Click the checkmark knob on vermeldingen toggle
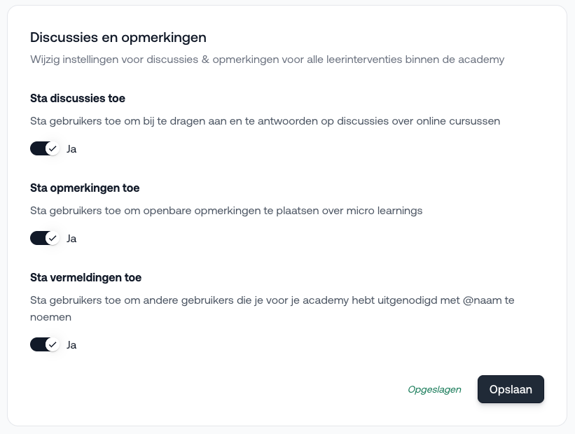The height and width of the screenshot is (434, 575). pos(52,344)
